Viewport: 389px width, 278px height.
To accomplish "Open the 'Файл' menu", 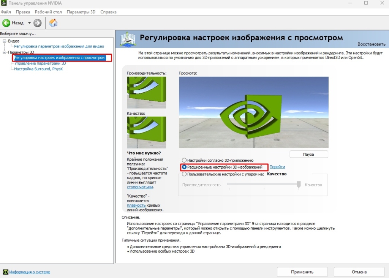I will point(6,12).
